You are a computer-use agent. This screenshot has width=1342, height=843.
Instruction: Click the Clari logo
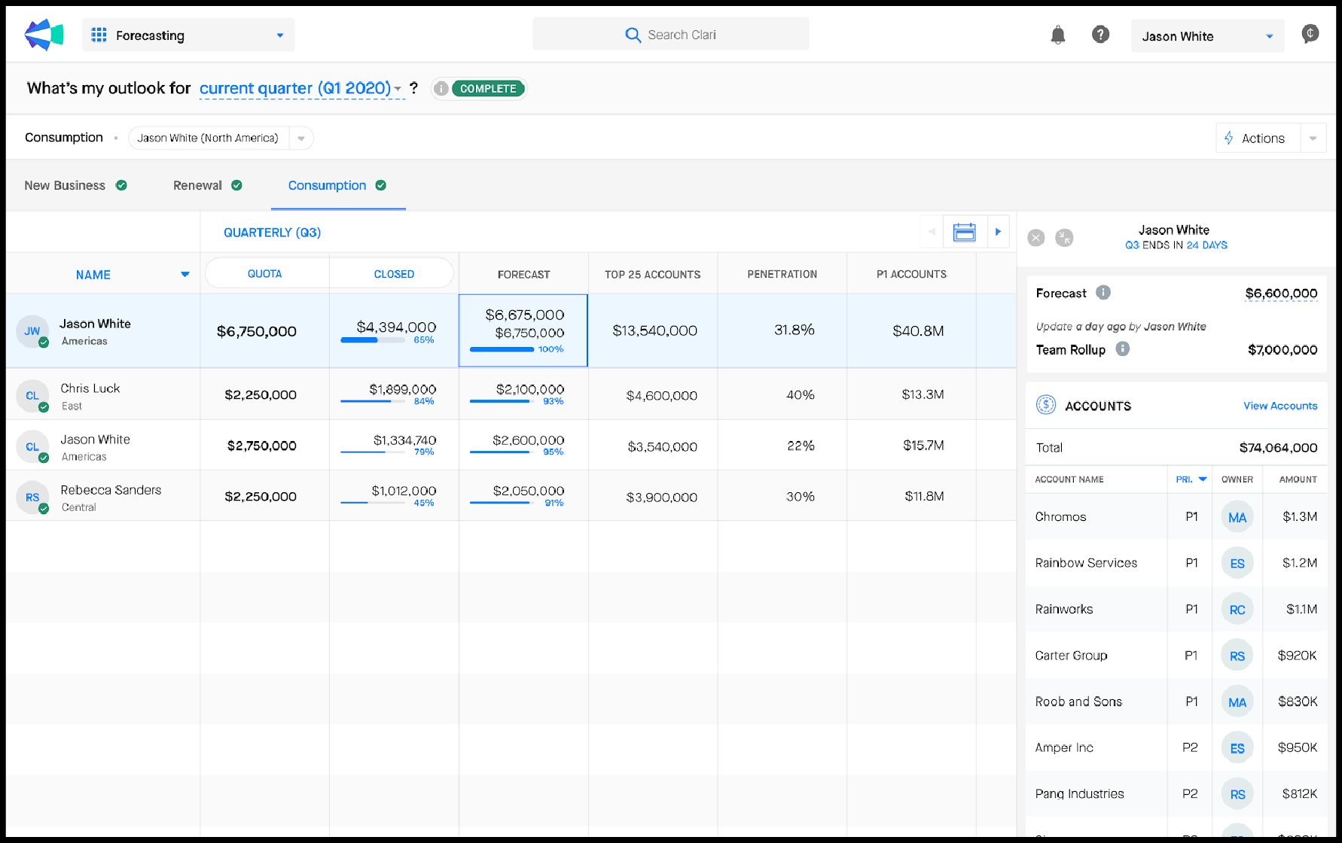pos(44,35)
